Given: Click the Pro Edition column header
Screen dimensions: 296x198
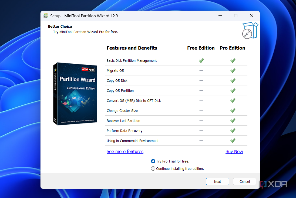Looking at the screenshot, I should pos(233,48).
